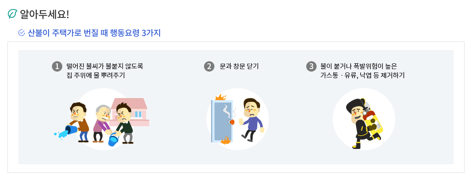
Task: Select the 가스통 · 유류, 낙엽 등 제거하기 text
Action: click(362, 75)
